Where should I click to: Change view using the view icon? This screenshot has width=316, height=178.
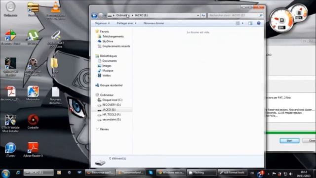tap(238, 23)
